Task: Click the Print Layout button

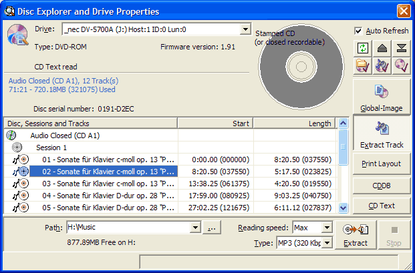Action: [x=382, y=164]
